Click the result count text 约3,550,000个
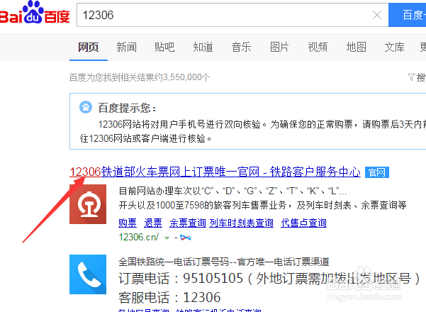The width and height of the screenshot is (426, 312). (x=181, y=77)
